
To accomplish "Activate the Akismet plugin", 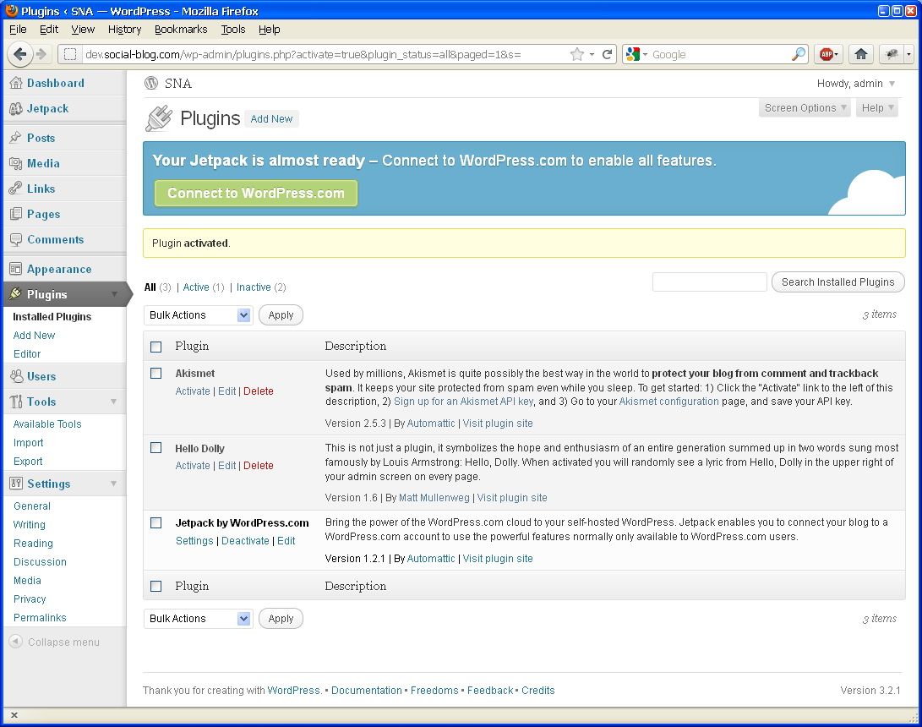I will (x=193, y=391).
